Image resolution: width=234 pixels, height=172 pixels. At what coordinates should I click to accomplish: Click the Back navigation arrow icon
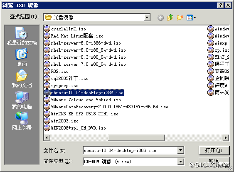coord(160,18)
